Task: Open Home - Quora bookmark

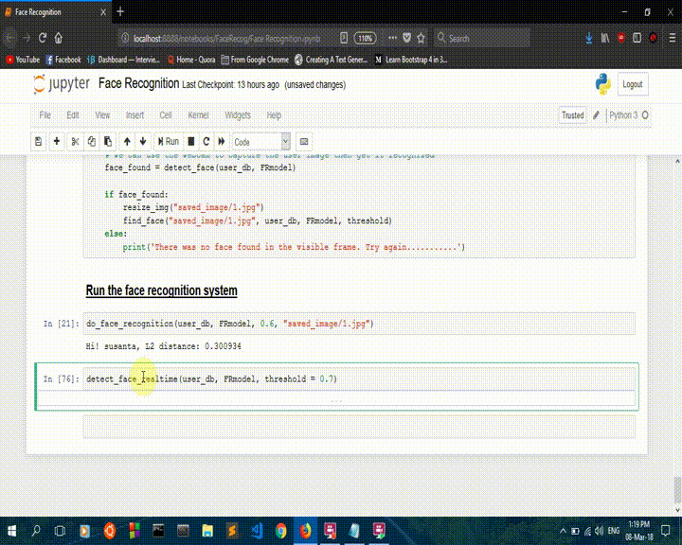Action: point(191,60)
